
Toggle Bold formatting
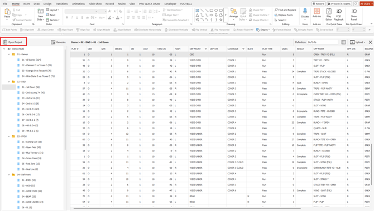coord(67,18)
